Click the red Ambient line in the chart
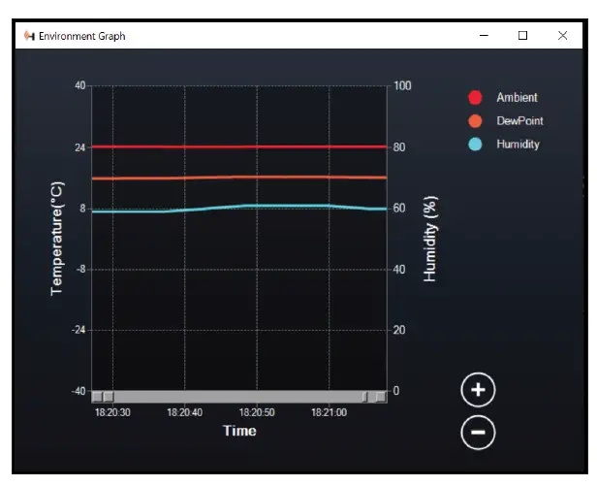The width and height of the screenshot is (597, 486). click(x=239, y=146)
